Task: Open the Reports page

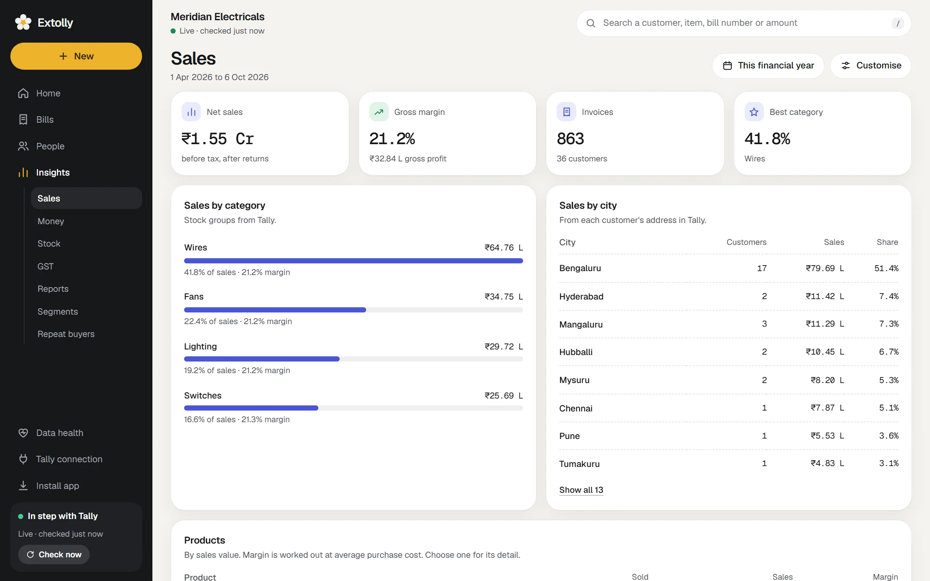Action: point(87,289)
